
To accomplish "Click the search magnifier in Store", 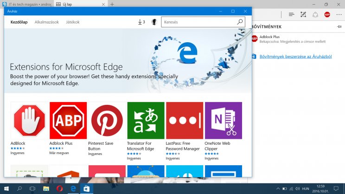I will [240, 22].
